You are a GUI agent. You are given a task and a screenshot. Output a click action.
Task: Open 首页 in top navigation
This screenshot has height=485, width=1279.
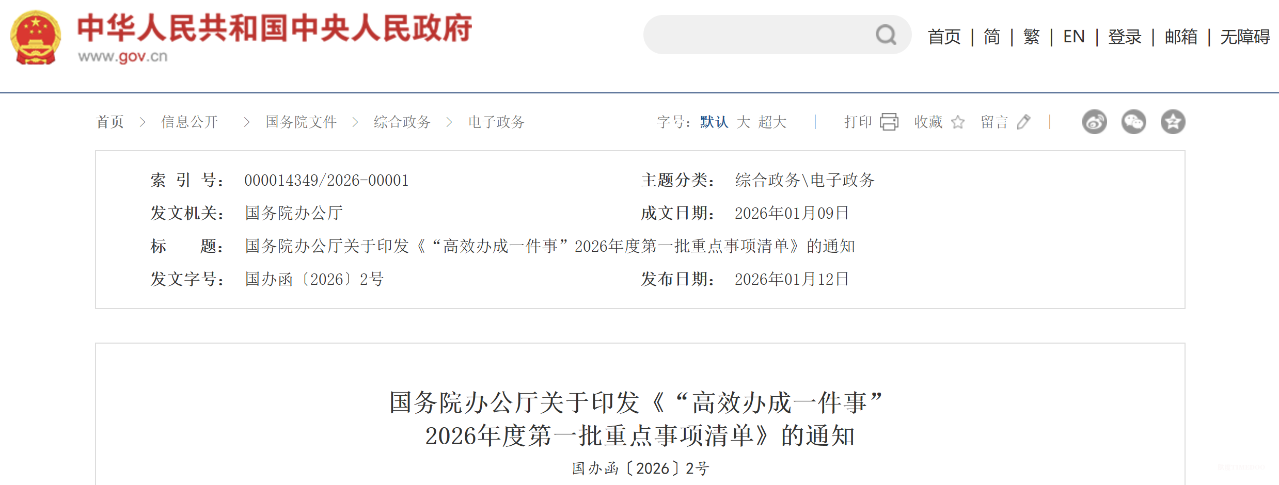point(944,37)
